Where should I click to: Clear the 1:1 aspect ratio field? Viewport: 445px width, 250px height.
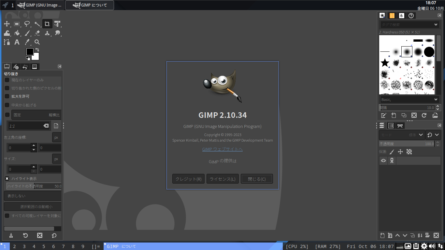tap(46, 126)
